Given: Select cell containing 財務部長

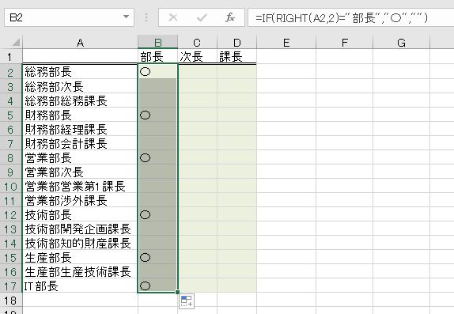Looking at the screenshot, I should [x=80, y=115].
